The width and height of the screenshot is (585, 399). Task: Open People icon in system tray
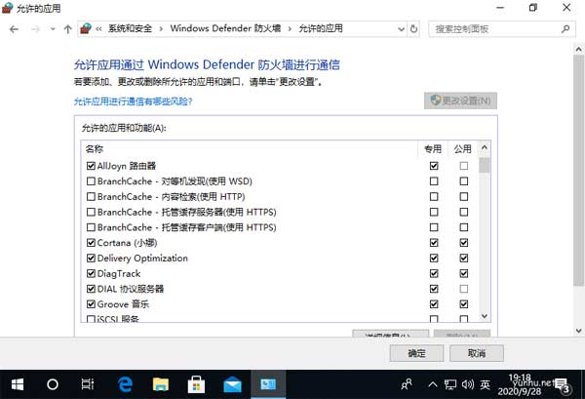pos(407,384)
